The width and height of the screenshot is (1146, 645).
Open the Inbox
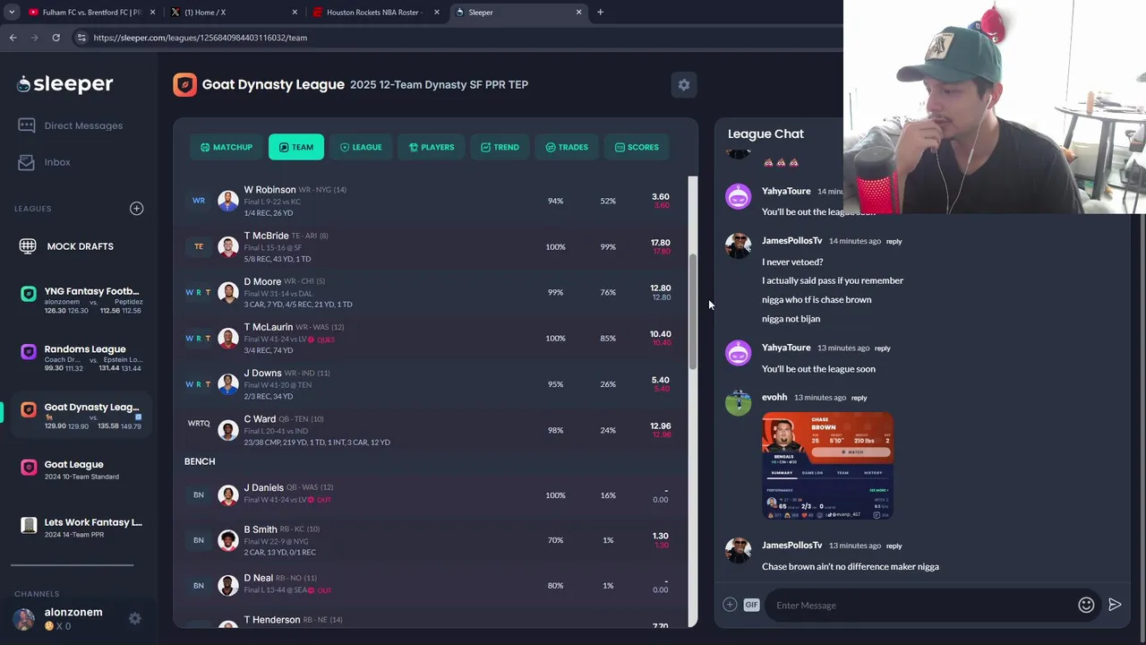(x=45, y=162)
